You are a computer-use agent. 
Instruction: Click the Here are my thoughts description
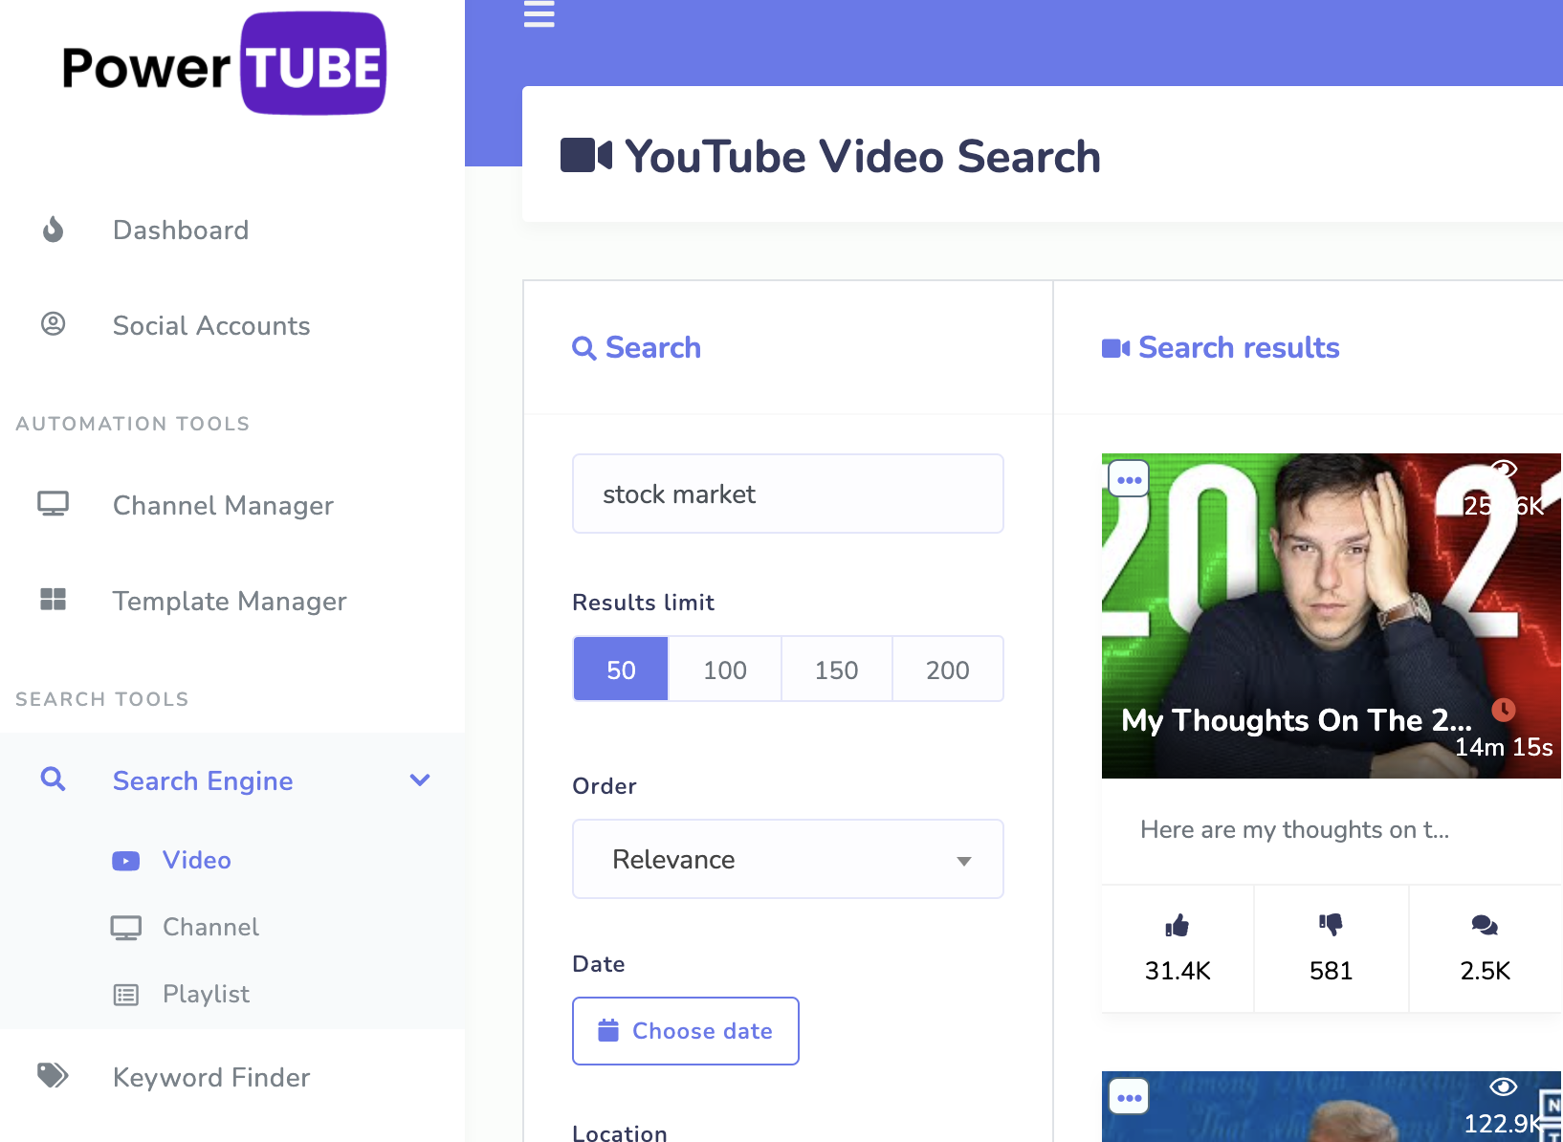point(1294,829)
